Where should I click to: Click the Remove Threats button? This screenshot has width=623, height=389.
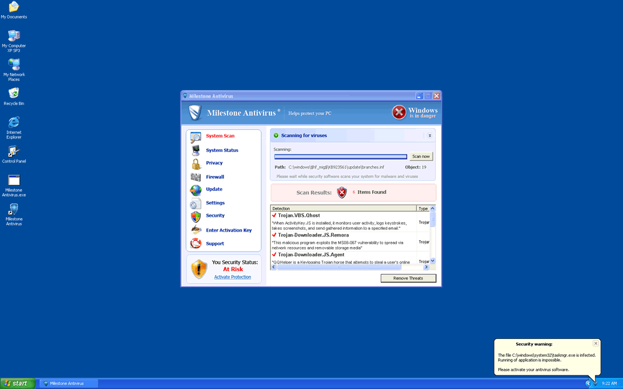point(408,278)
